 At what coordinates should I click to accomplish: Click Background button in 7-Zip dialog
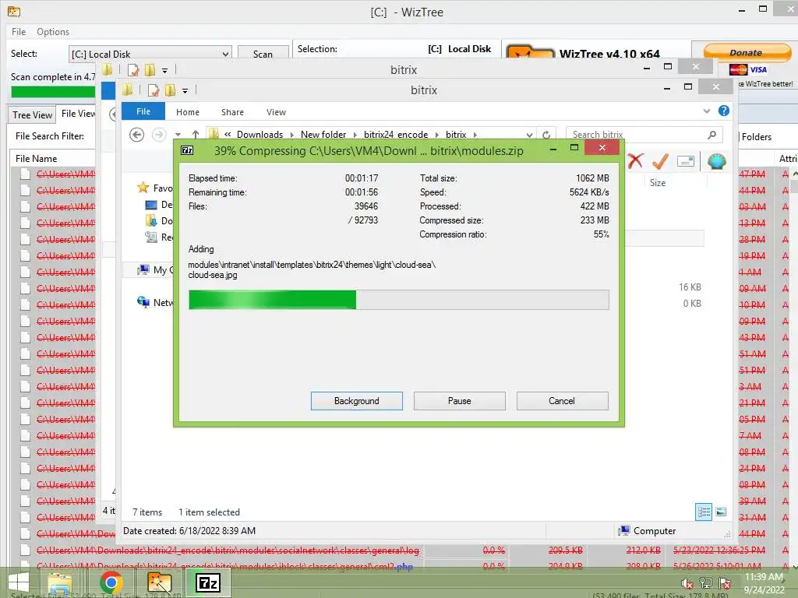tap(356, 401)
